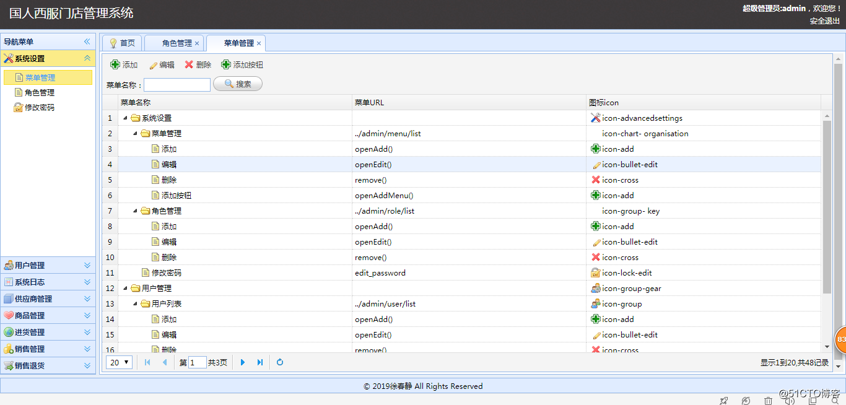Image resolution: width=846 pixels, height=405 pixels.
Task: Select the ../admin/menu/list URL cell
Action: (x=469, y=133)
